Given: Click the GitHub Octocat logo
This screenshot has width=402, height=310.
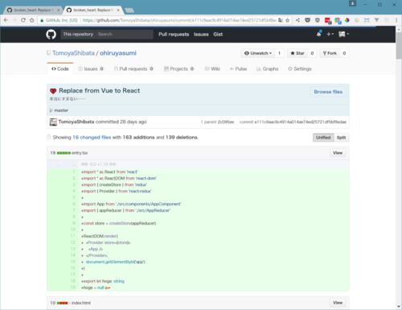Looking at the screenshot, I should [x=51, y=35].
